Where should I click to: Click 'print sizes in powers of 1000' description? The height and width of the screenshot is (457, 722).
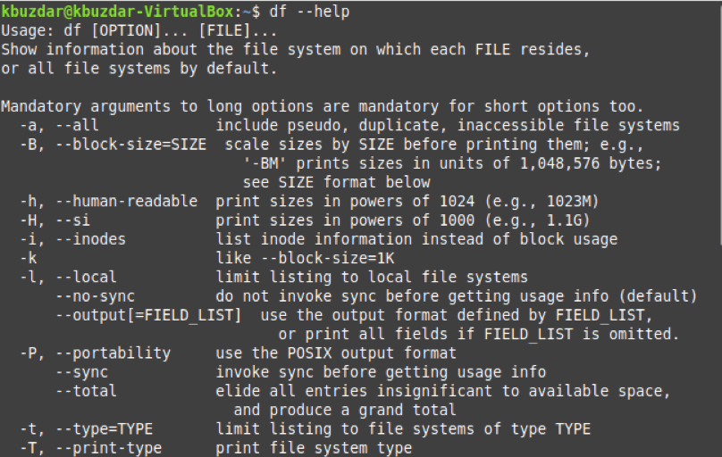[345, 220]
